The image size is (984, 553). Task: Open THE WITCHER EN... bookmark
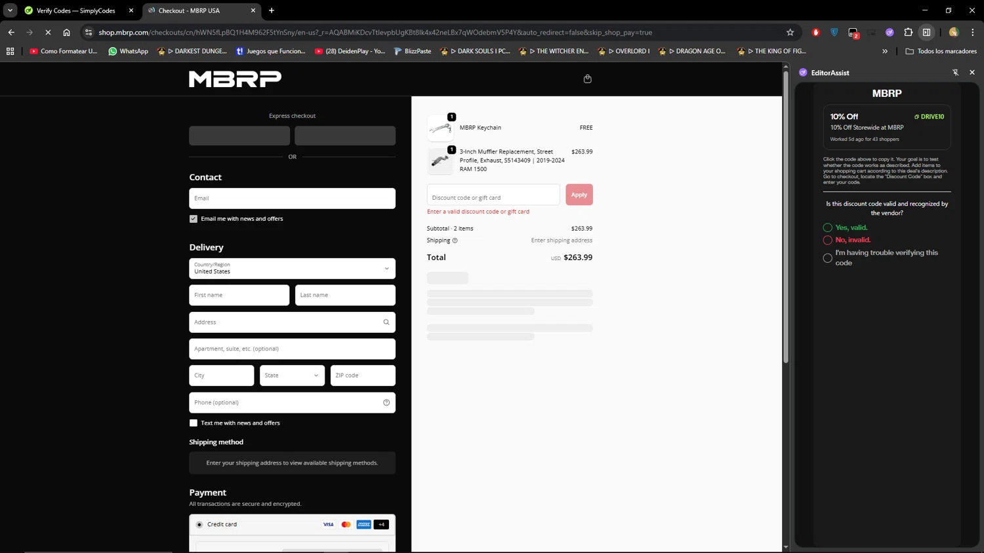pos(553,51)
